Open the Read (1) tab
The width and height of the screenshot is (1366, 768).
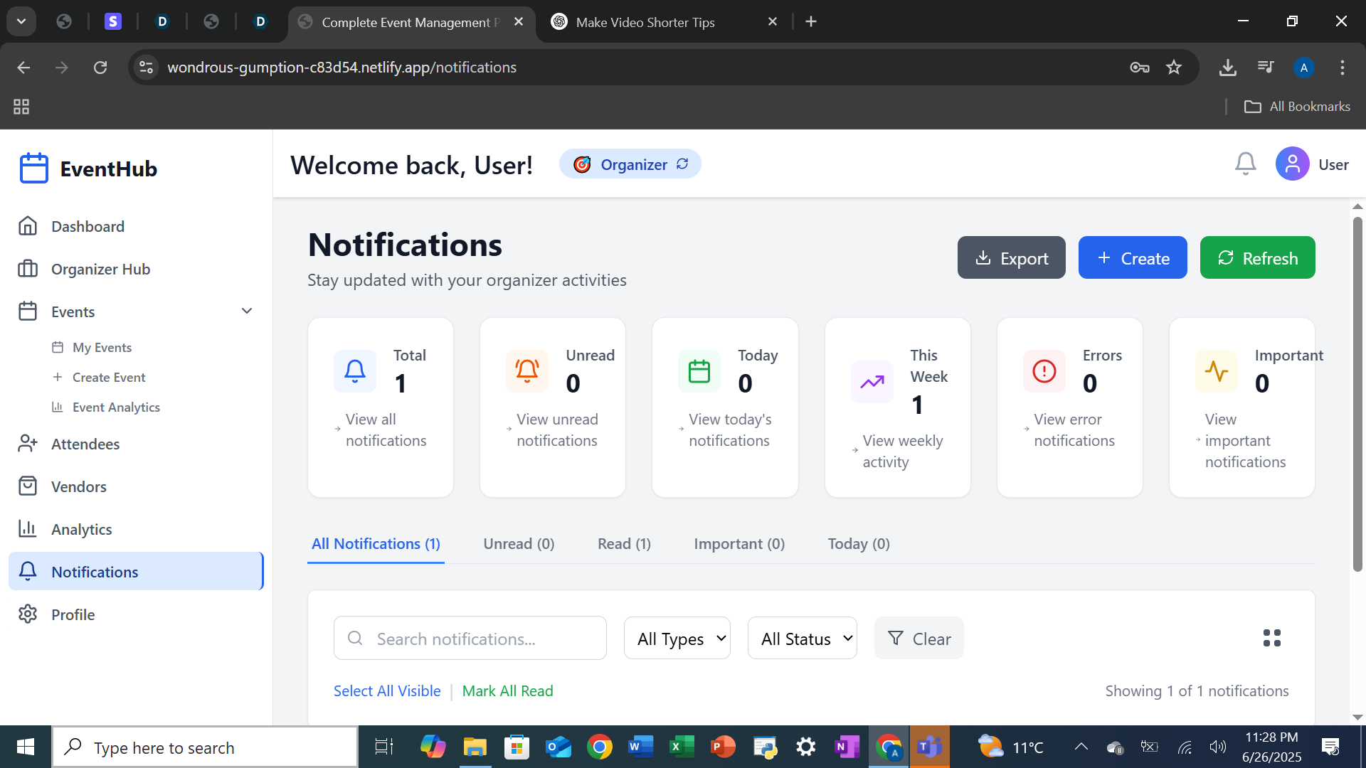(x=624, y=544)
